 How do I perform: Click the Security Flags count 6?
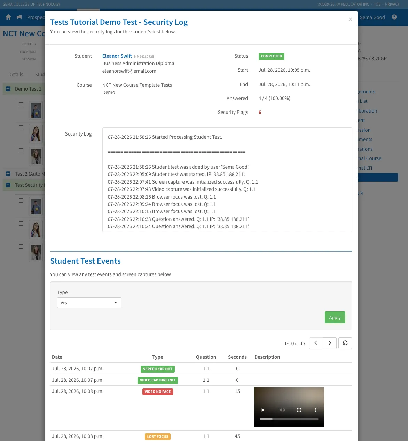(x=260, y=112)
